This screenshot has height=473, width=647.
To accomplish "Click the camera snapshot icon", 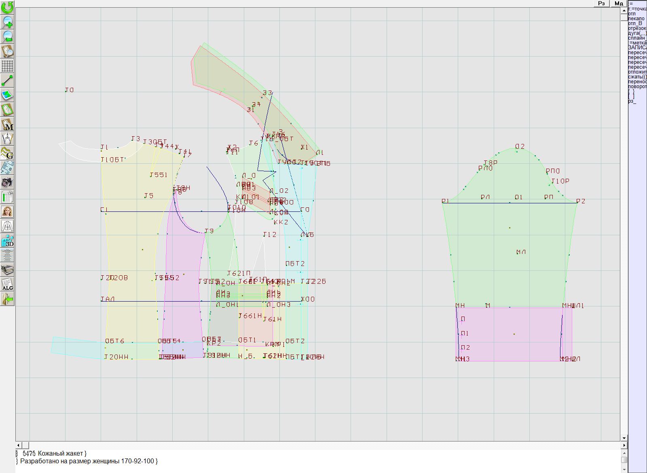I will (7, 182).
